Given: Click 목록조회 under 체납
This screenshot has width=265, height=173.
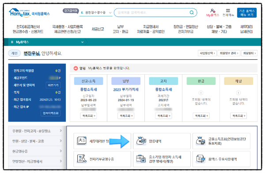Looking at the screenshot, I should pos(238,116).
